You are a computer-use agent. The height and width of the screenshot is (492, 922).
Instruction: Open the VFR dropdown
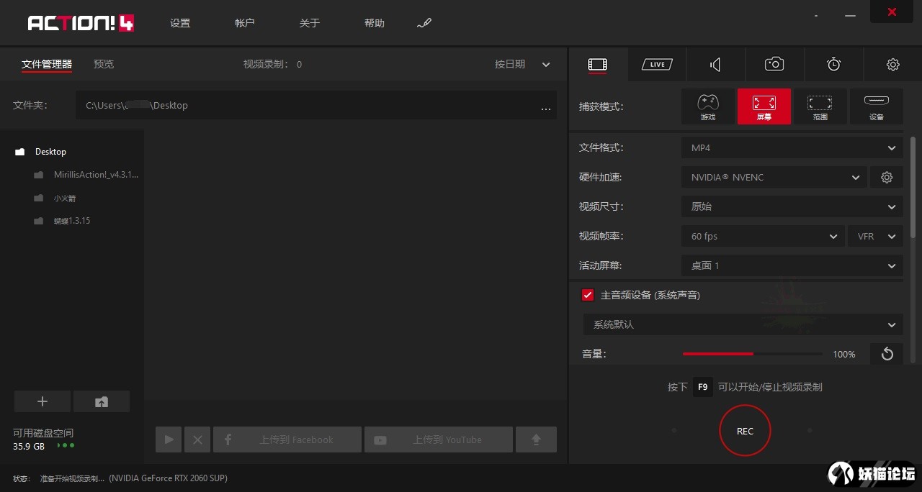tap(876, 236)
